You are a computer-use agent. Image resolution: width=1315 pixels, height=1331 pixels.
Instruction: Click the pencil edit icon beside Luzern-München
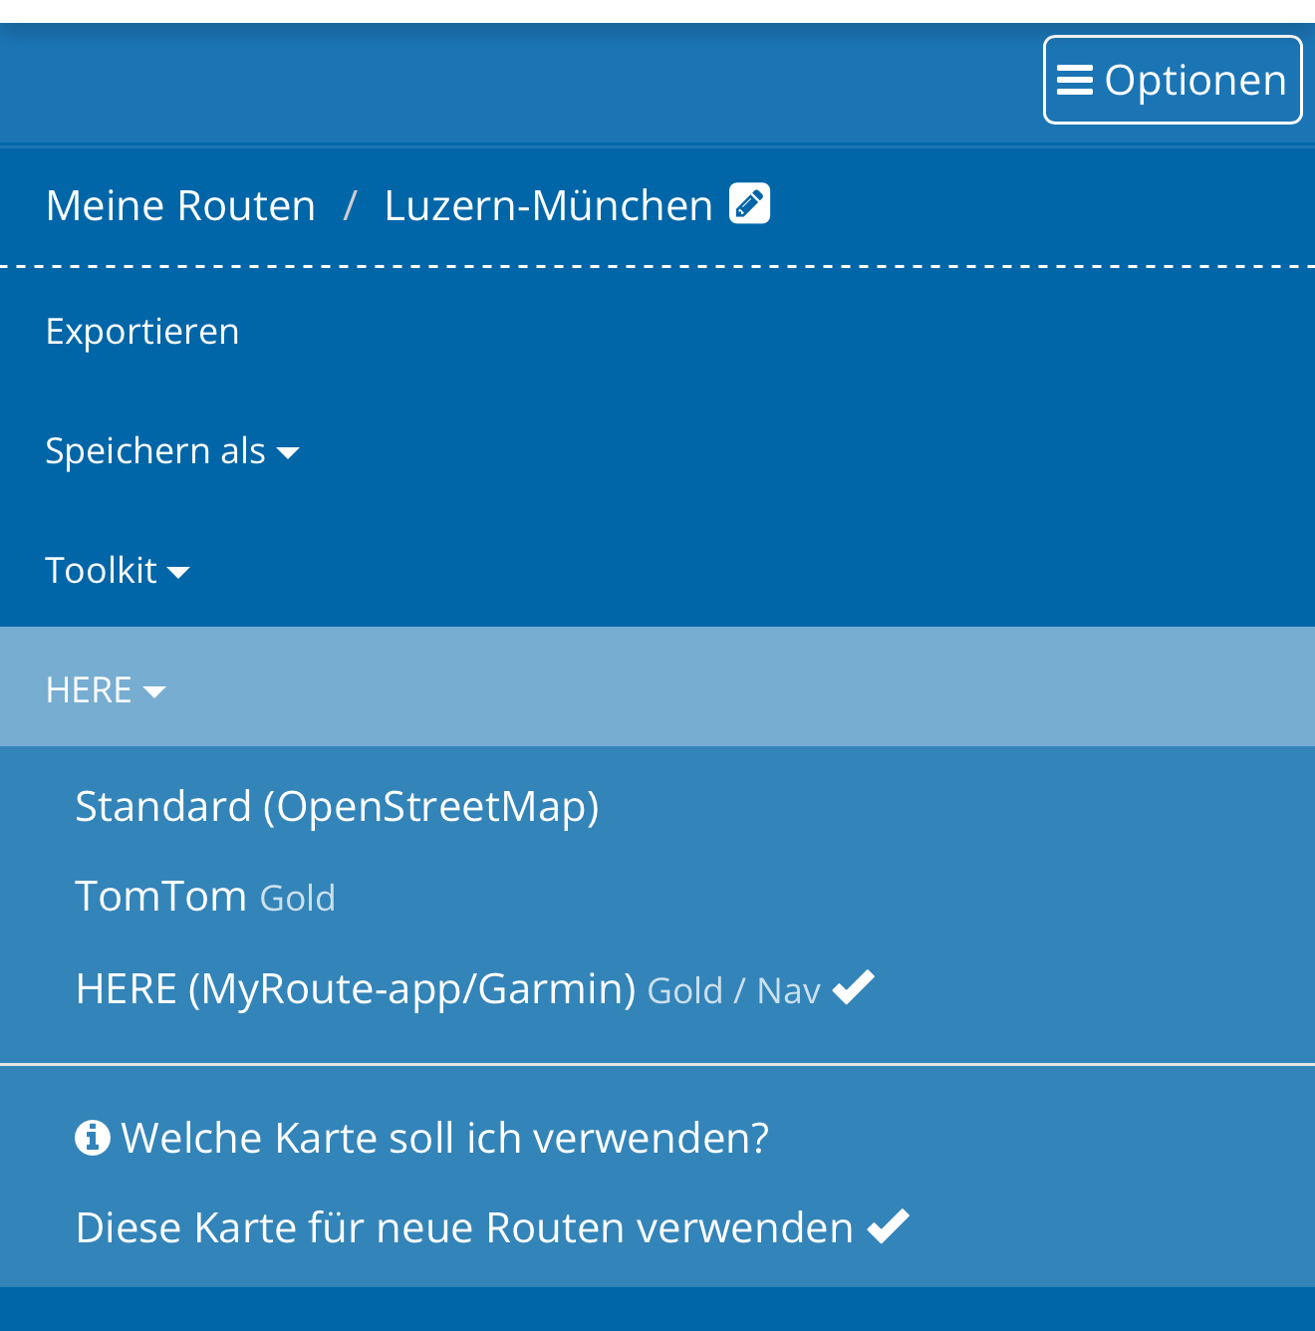(x=749, y=204)
